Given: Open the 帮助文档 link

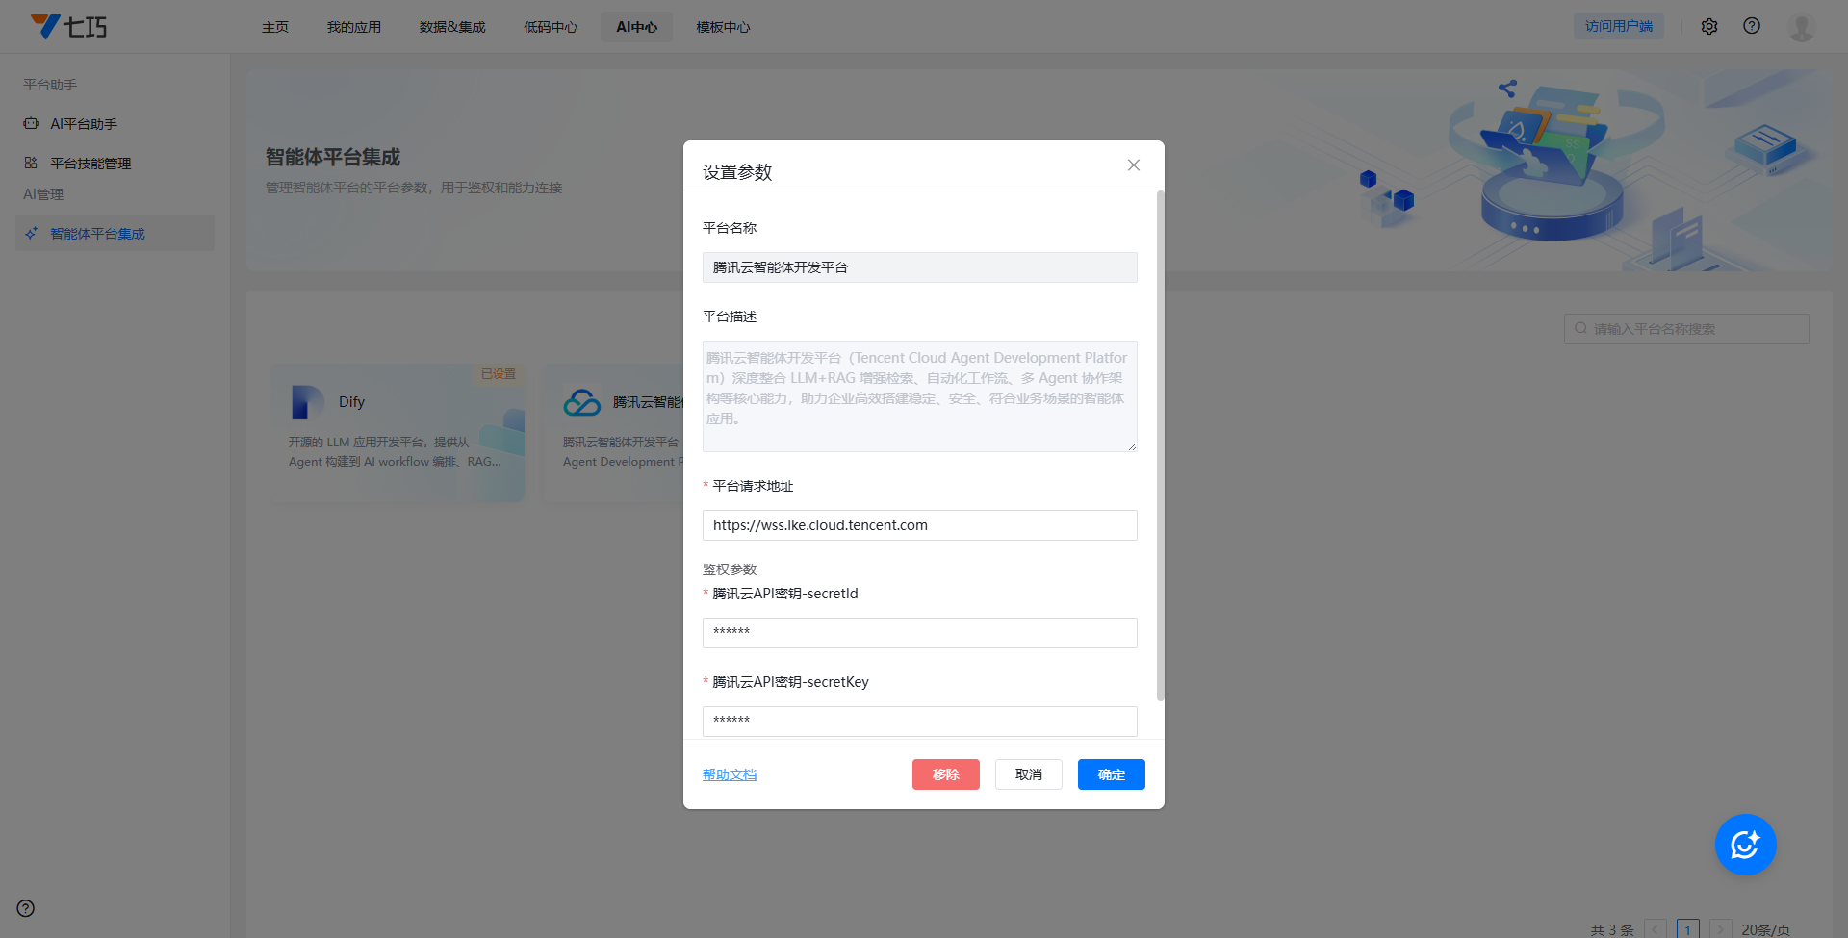Looking at the screenshot, I should (730, 774).
